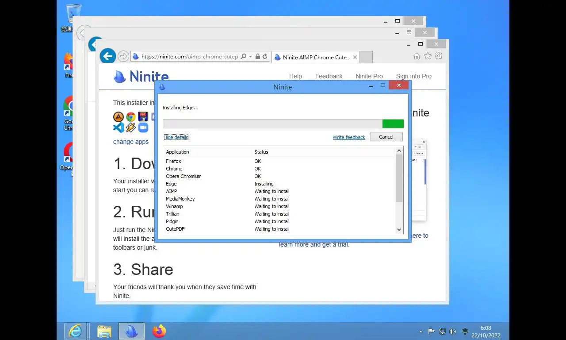
Task: Click the Zoom app icon on webpage
Action: [x=143, y=127]
